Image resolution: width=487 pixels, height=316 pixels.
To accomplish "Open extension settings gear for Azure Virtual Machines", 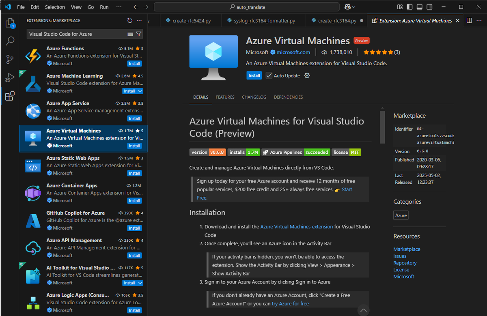I will 307,75.
